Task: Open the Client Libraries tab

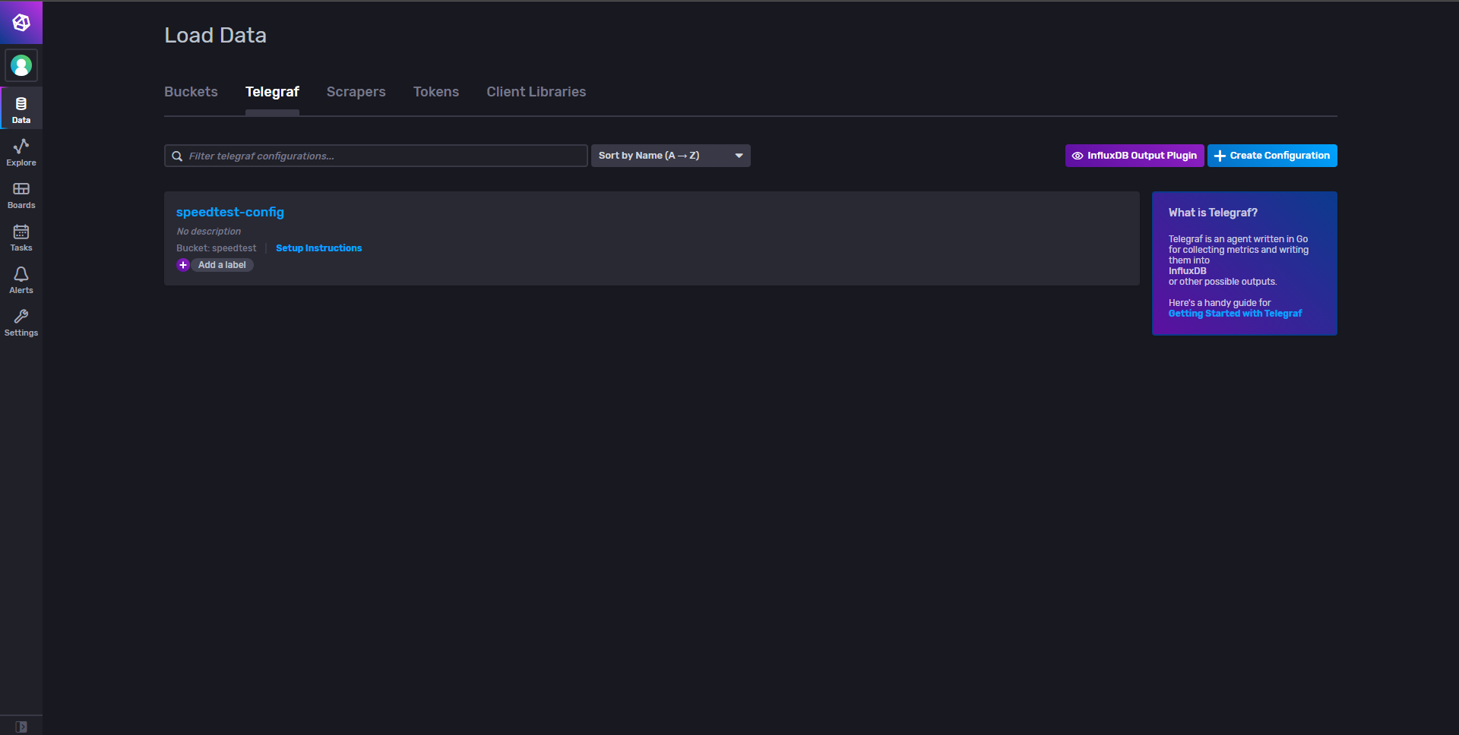Action: [x=536, y=92]
